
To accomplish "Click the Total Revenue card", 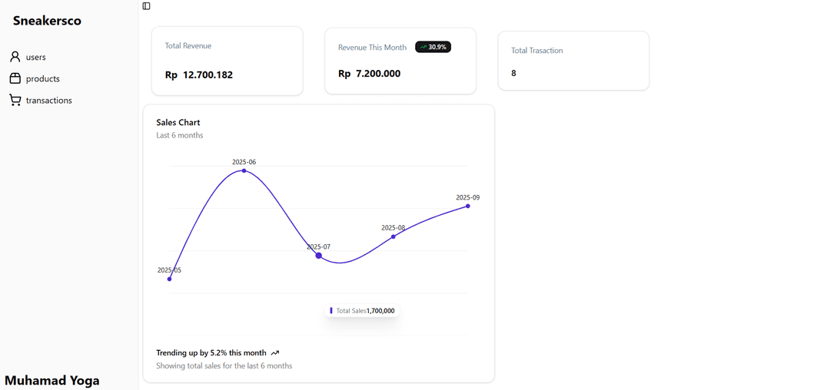I will (227, 61).
